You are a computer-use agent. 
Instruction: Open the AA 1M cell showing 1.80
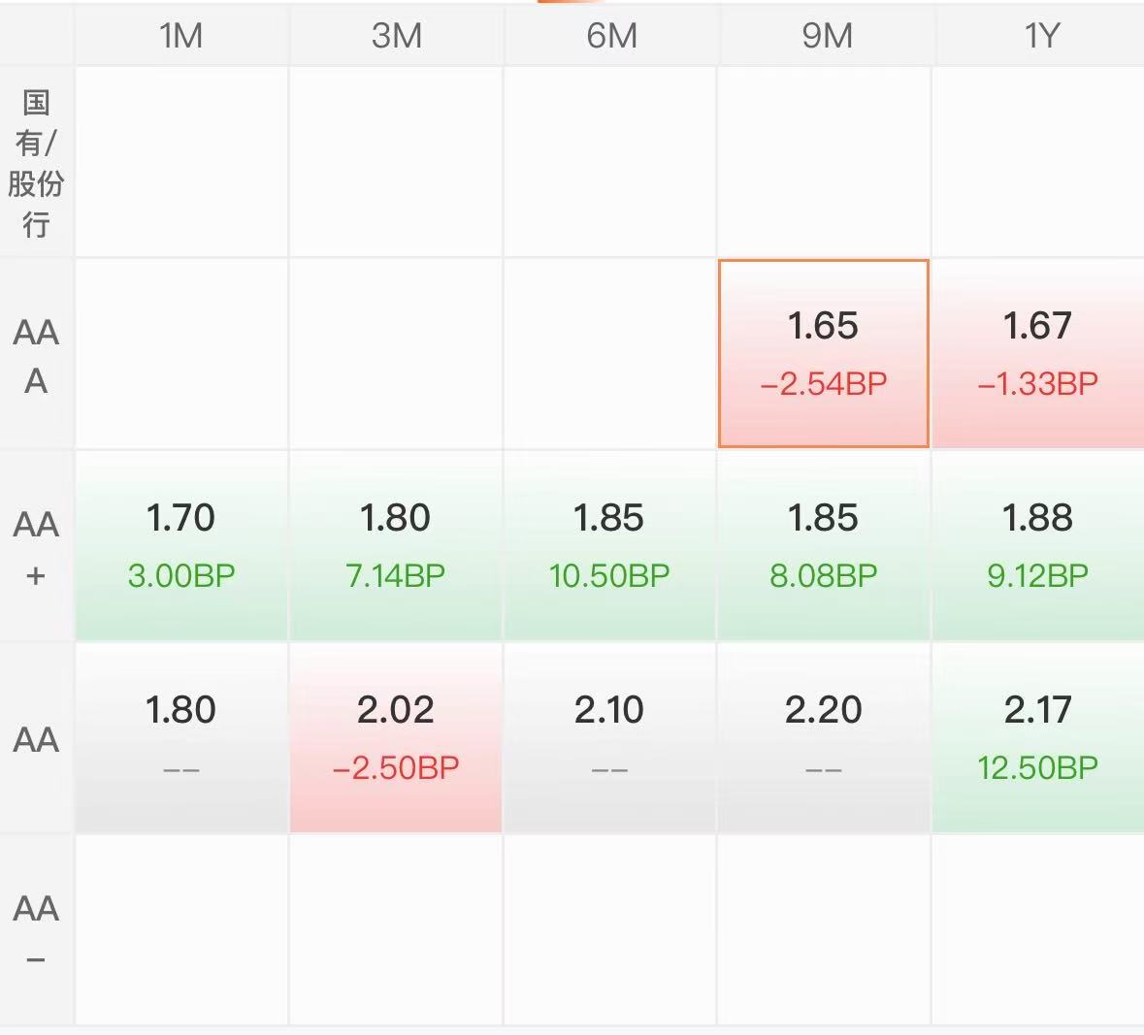(180, 737)
